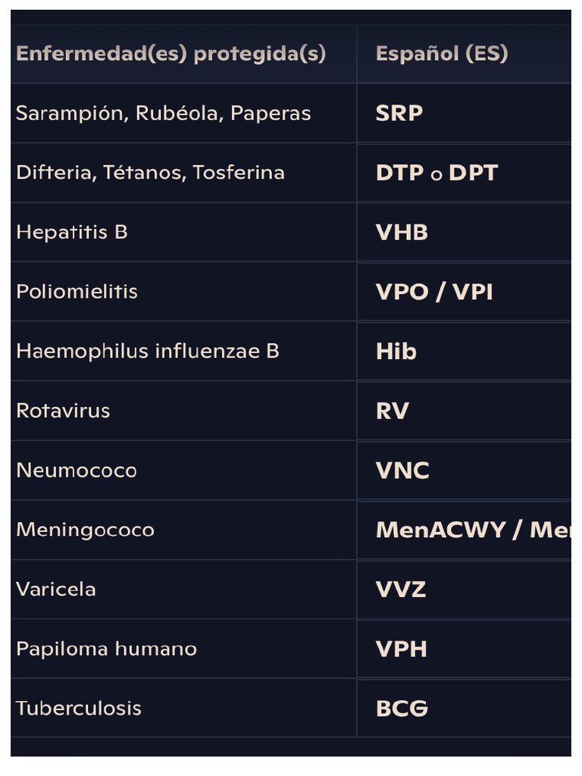Click the SRP abbreviation cell

(399, 113)
